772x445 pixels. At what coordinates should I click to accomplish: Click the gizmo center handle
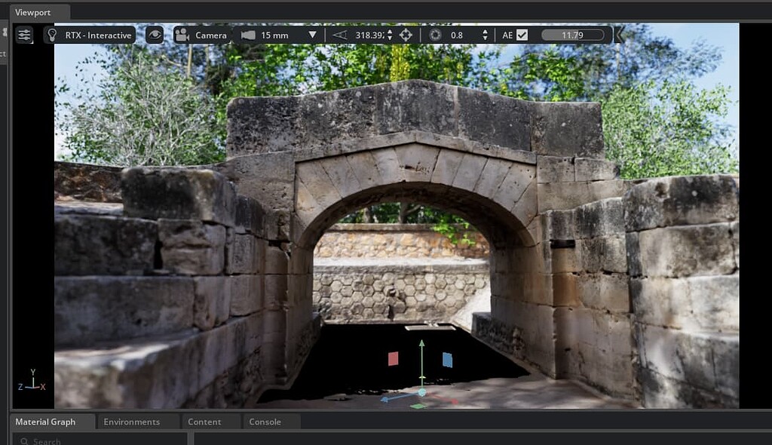click(x=421, y=393)
